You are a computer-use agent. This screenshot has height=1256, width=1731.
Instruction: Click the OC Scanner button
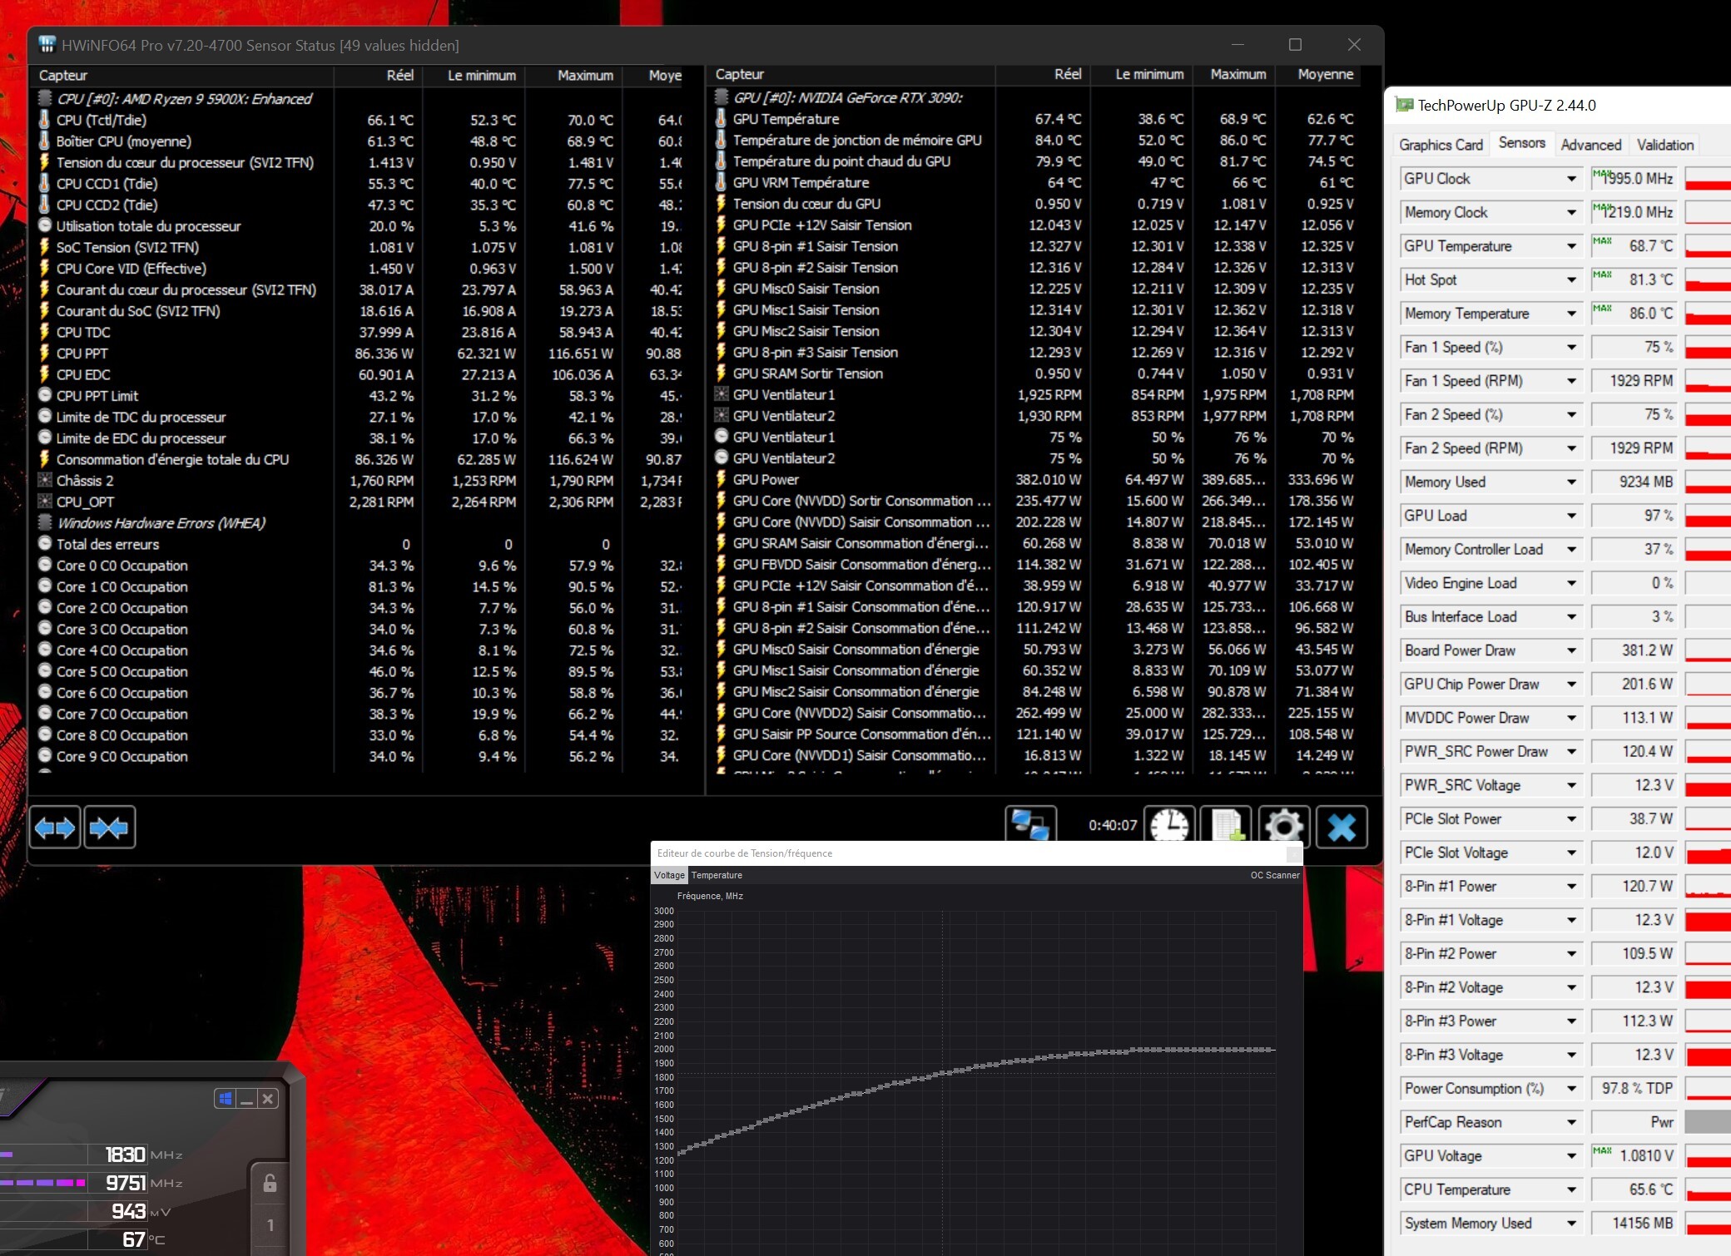click(1274, 875)
